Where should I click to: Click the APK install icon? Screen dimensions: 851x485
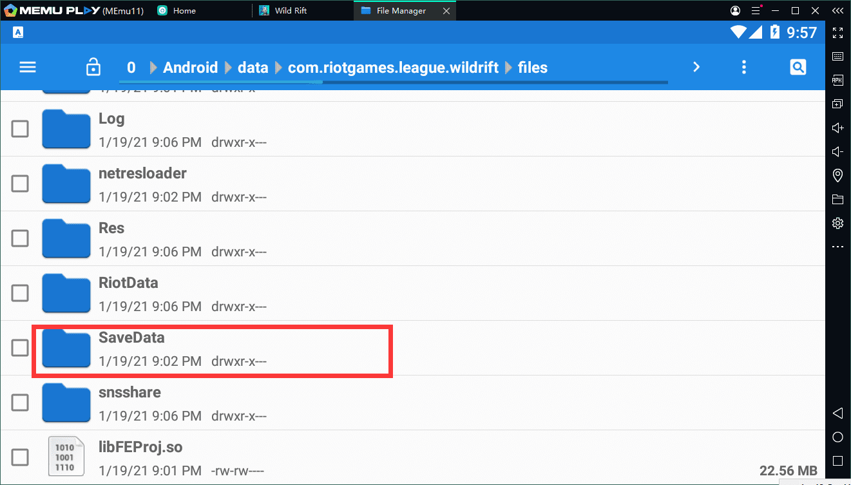click(837, 81)
